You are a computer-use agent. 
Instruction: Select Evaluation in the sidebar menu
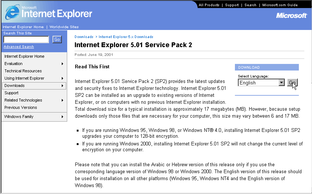pyautogui.click(x=13, y=64)
